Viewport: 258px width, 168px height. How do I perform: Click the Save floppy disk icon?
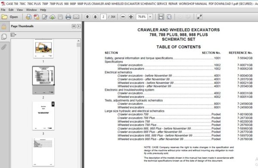click(60, 17)
